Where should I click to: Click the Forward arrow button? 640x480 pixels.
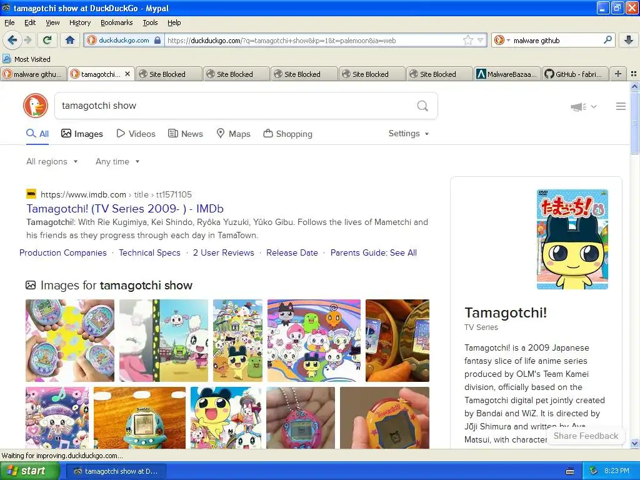pos(27,40)
